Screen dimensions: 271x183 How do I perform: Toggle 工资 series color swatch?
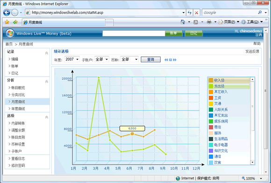(x=211, y=98)
